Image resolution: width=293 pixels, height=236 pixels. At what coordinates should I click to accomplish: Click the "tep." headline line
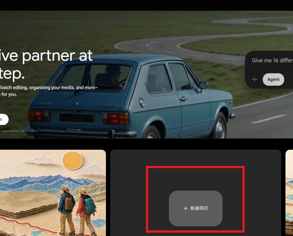tap(12, 74)
